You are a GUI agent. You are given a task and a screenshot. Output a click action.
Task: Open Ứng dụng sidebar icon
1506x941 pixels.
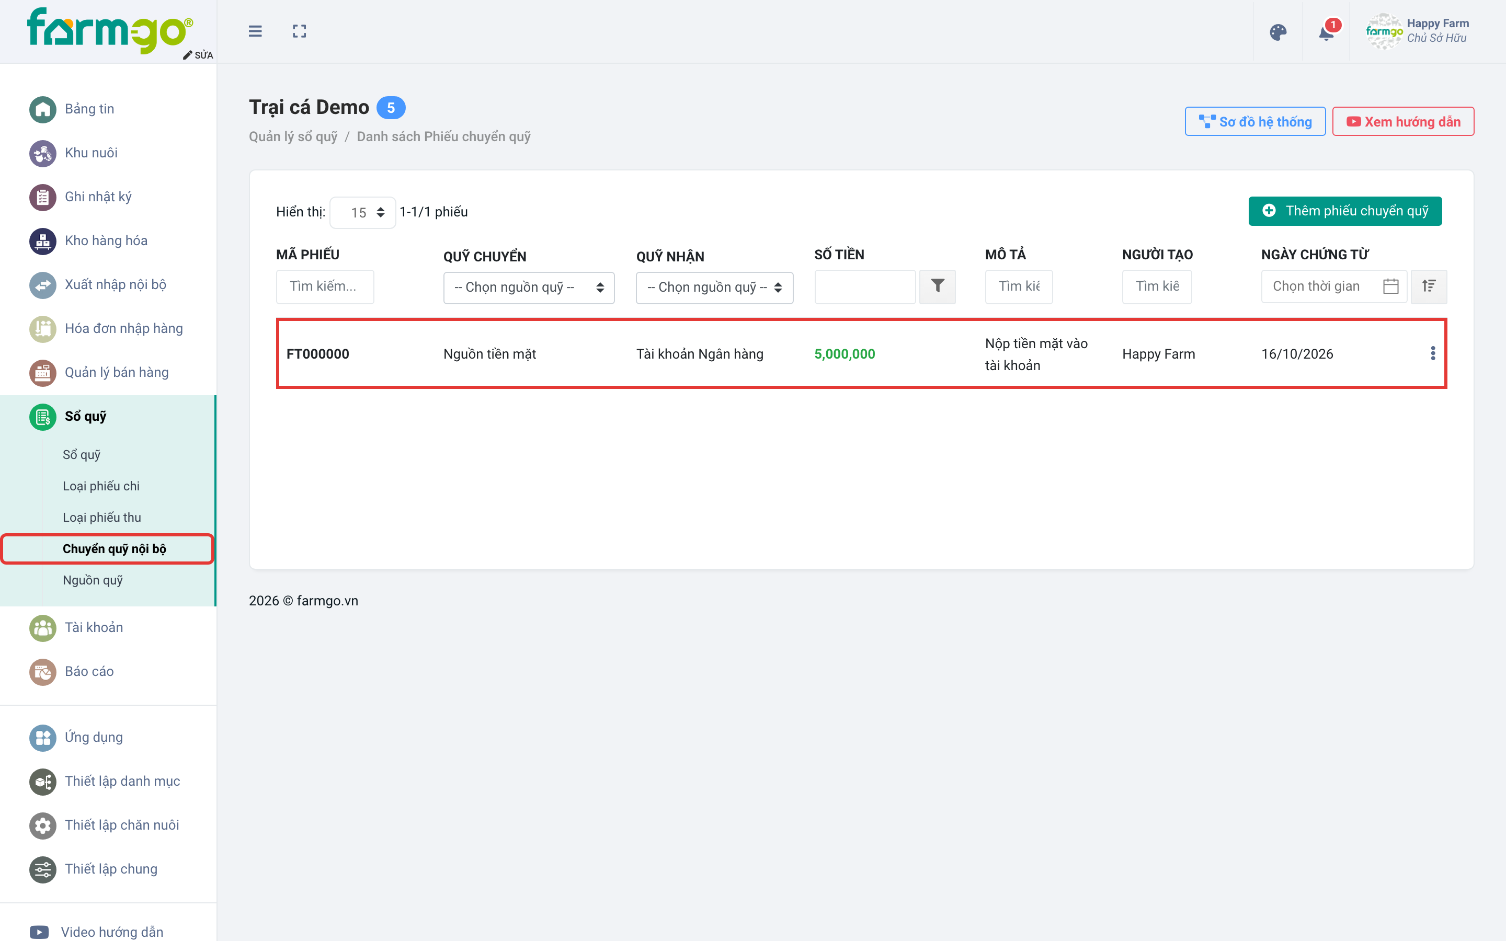[43, 738]
